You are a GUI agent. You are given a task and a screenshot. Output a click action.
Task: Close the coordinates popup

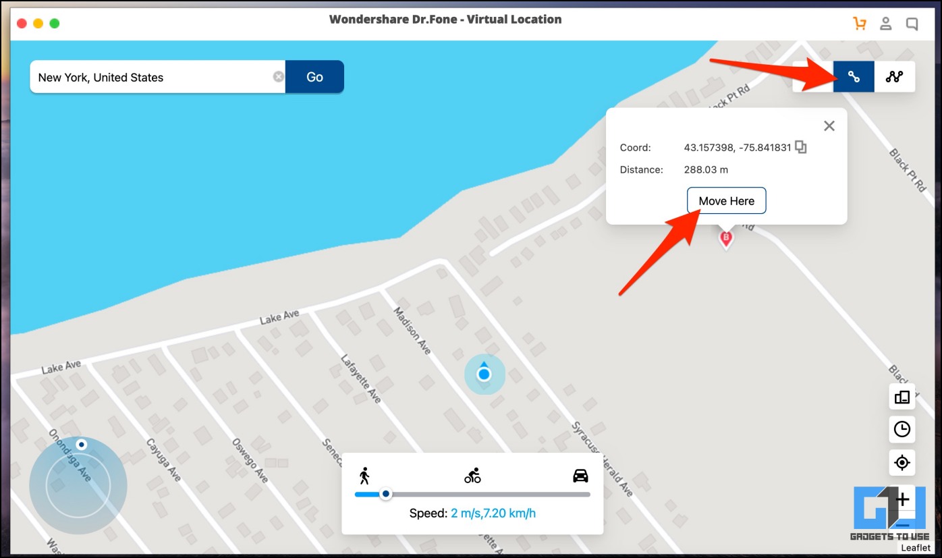click(829, 125)
